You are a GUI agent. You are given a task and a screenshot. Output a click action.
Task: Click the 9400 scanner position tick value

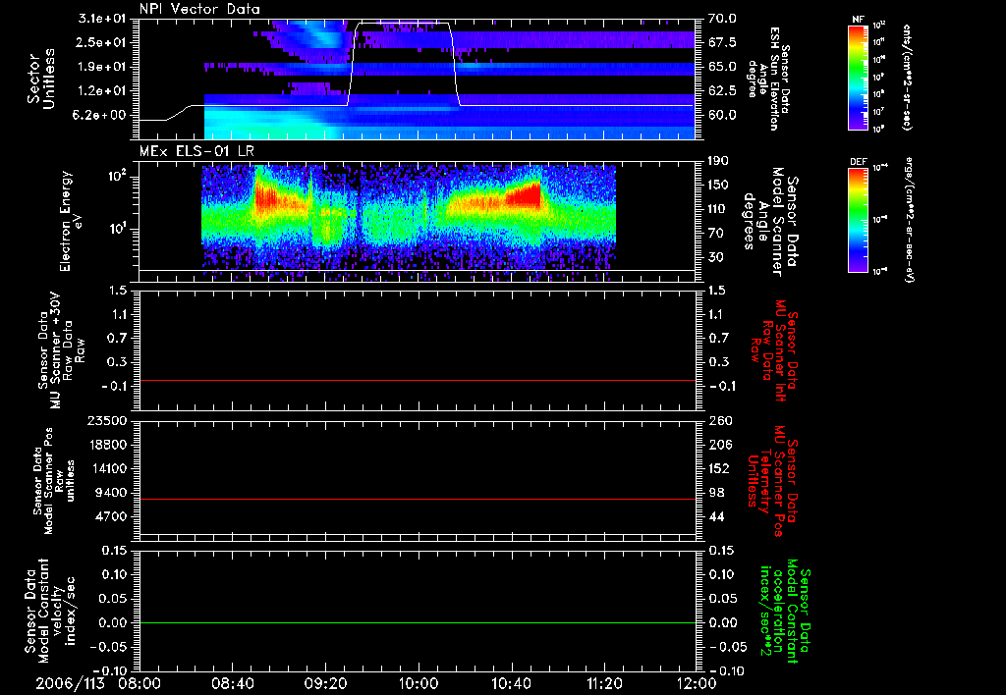(112, 493)
